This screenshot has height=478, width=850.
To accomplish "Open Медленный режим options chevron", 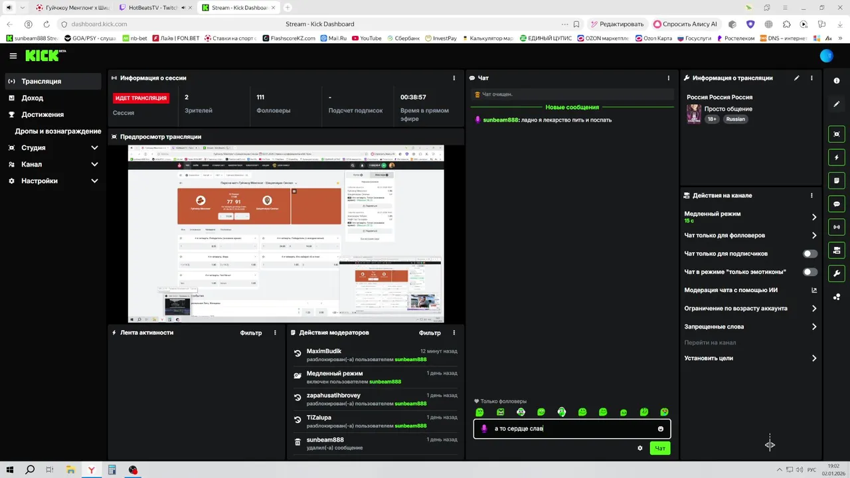I will (x=814, y=217).
